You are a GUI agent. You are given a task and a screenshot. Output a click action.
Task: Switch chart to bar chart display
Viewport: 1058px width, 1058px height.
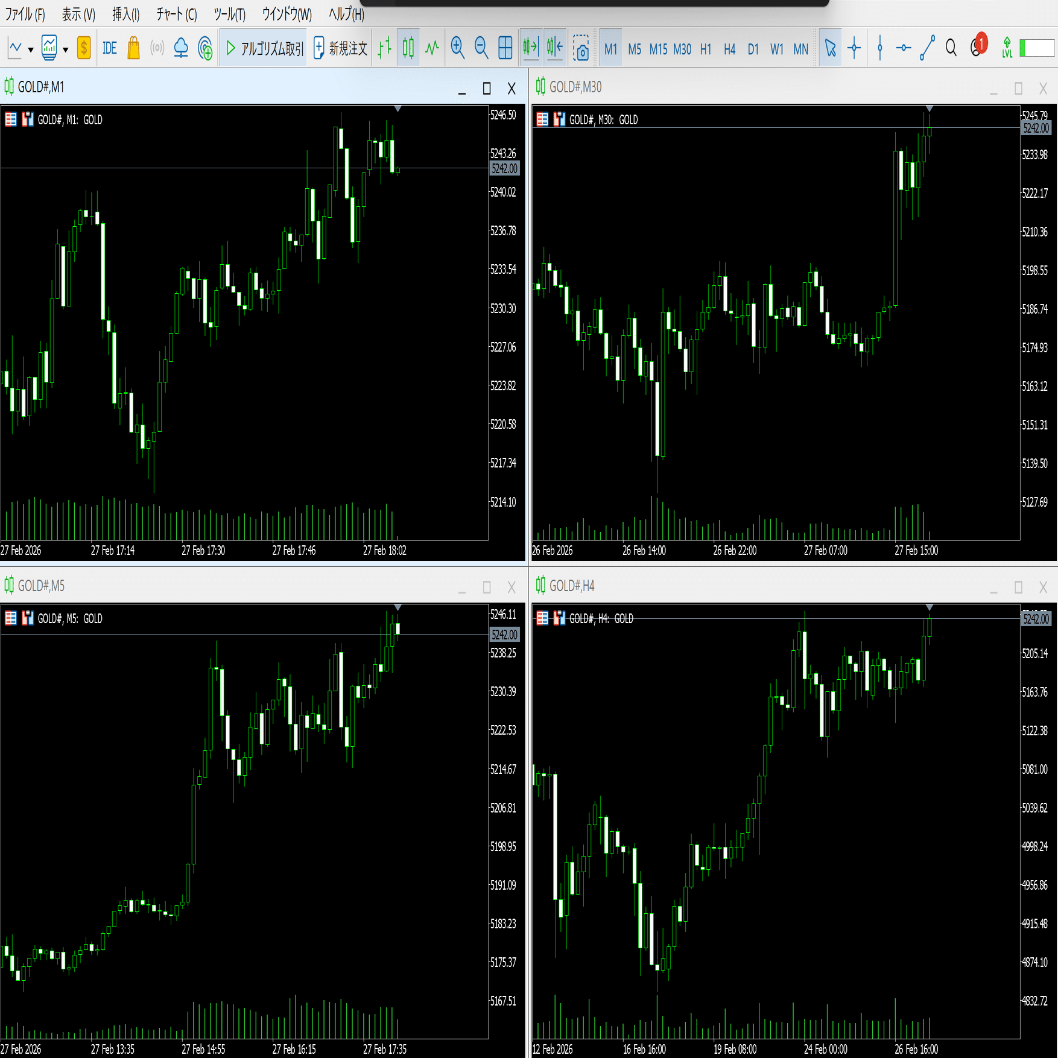(x=384, y=48)
